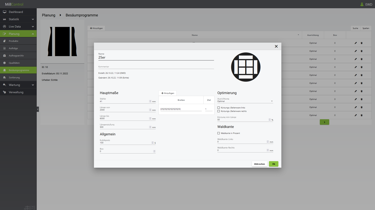Click the green next page arrow button
This screenshot has height=210, width=375.
point(324,122)
